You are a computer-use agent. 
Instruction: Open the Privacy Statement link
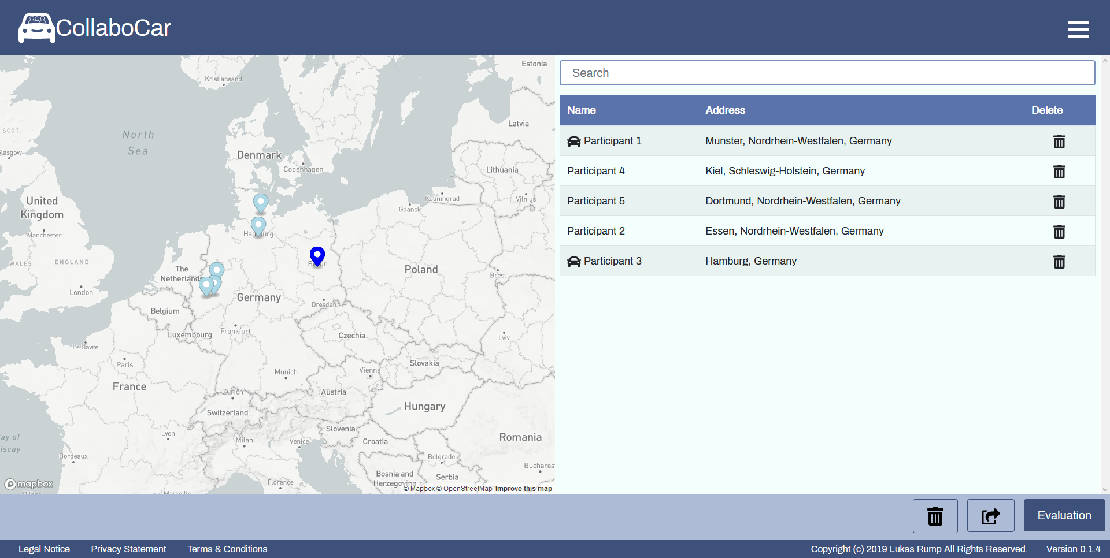[x=128, y=549]
